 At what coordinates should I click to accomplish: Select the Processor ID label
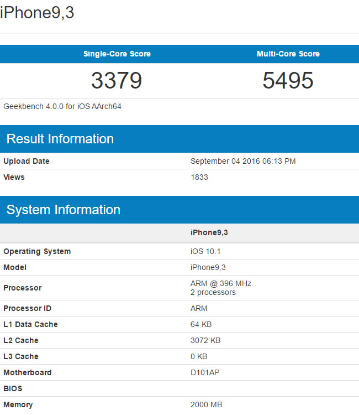27,308
